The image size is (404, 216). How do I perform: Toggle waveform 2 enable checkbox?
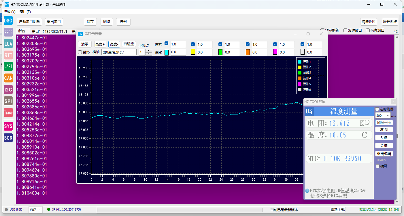coord(193,44)
